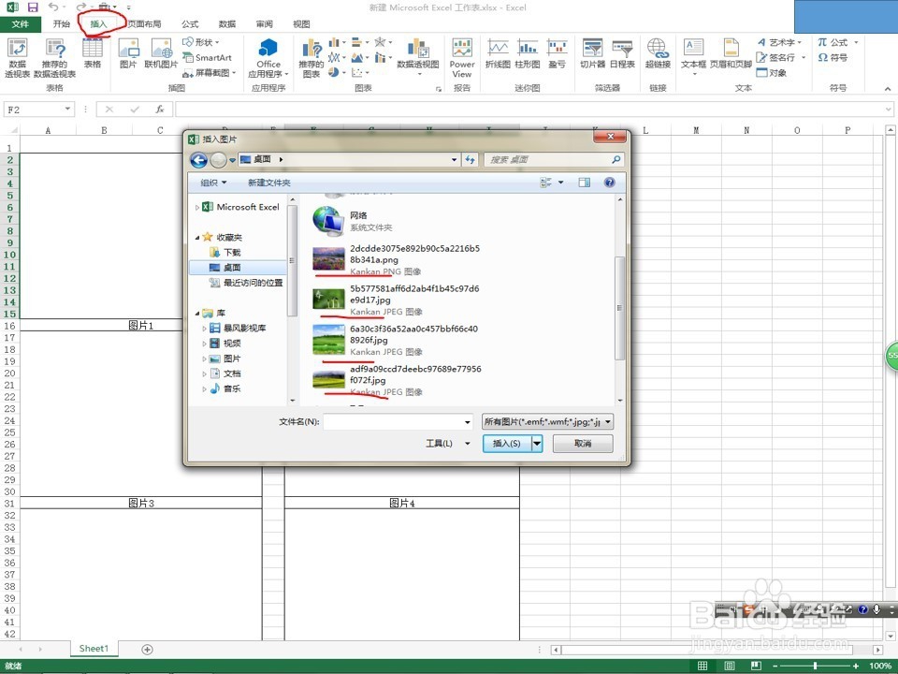The height and width of the screenshot is (674, 898).
Task: Insert a Symbol (符号)
Action: [x=833, y=57]
